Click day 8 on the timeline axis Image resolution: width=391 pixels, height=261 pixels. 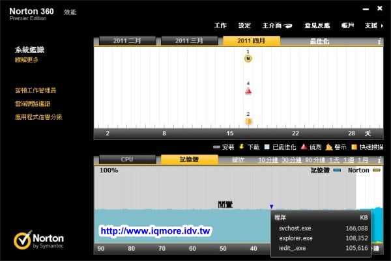[x=164, y=133]
